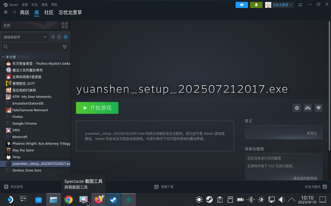The width and height of the screenshot is (331, 206).
Task: Select 魔法少女的魔女审判 in the list
Action: pyautogui.click(x=36, y=70)
